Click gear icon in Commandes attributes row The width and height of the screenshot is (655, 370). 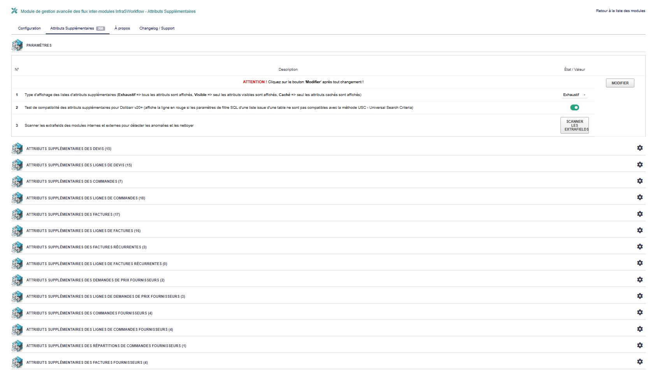tap(639, 181)
